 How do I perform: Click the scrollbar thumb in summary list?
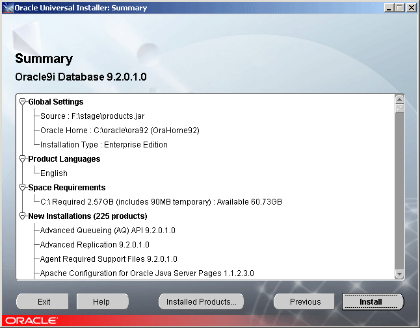pyautogui.click(x=399, y=108)
